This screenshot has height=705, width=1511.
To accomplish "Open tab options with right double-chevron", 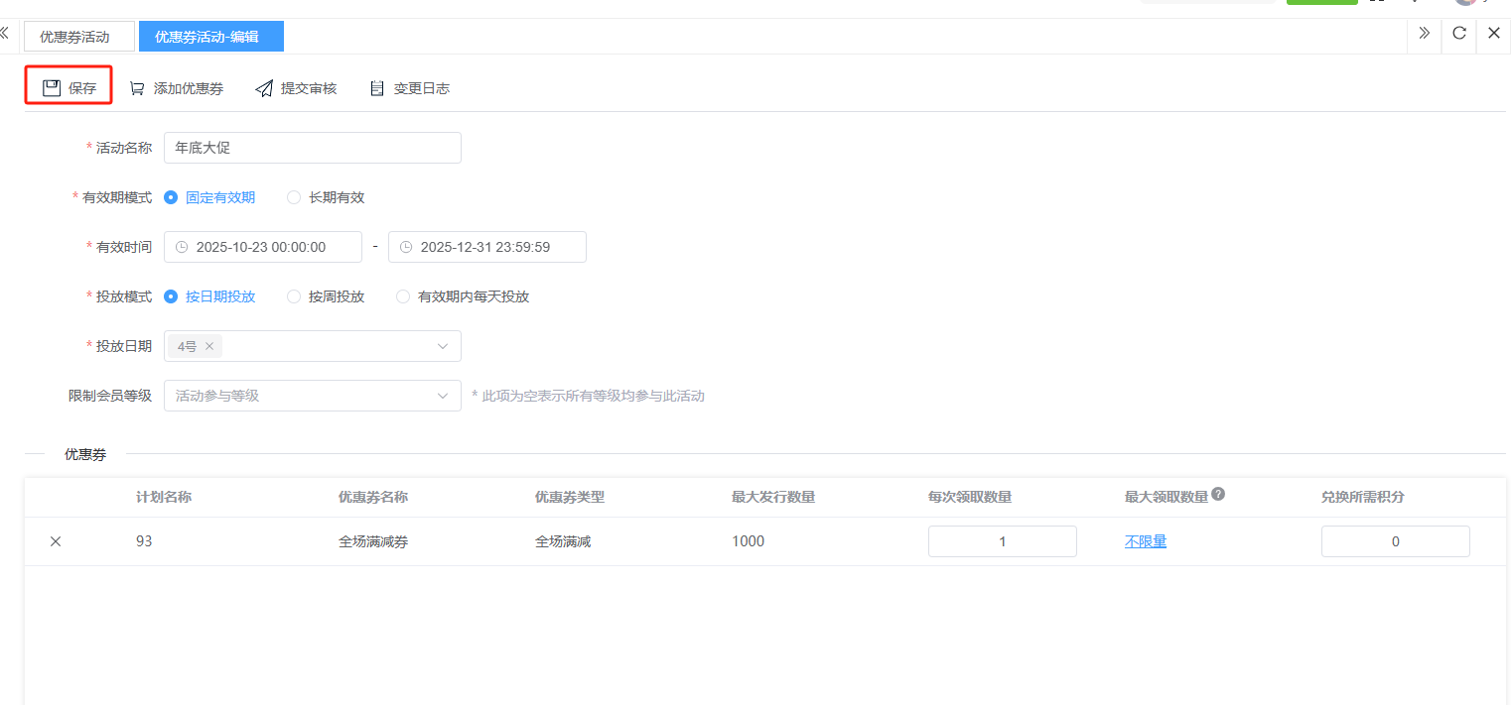I will click(1424, 34).
